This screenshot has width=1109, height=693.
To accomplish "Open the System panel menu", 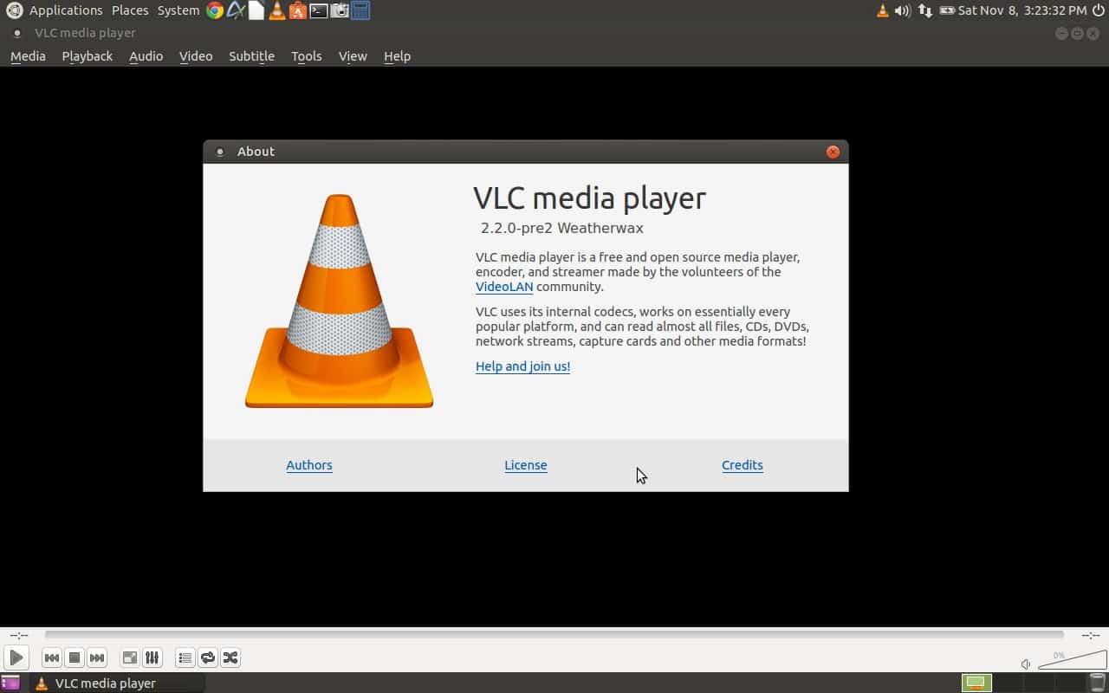I will [x=178, y=10].
